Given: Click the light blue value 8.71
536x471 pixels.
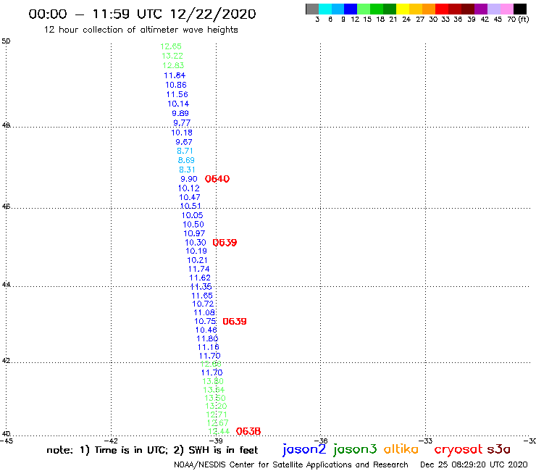Looking at the screenshot, I should point(185,151).
